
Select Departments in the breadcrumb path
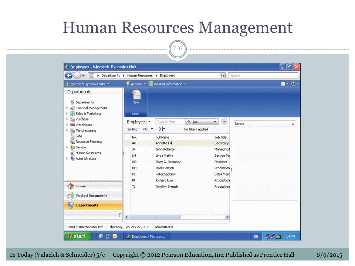coord(111,75)
